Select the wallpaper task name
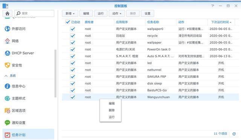 click(154, 43)
